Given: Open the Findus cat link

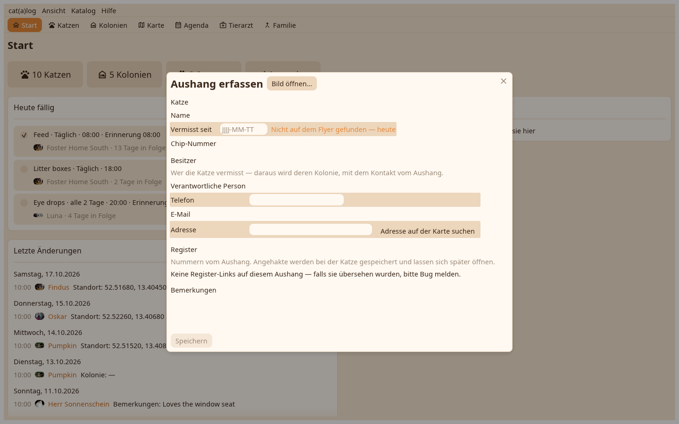Looking at the screenshot, I should 58,287.
